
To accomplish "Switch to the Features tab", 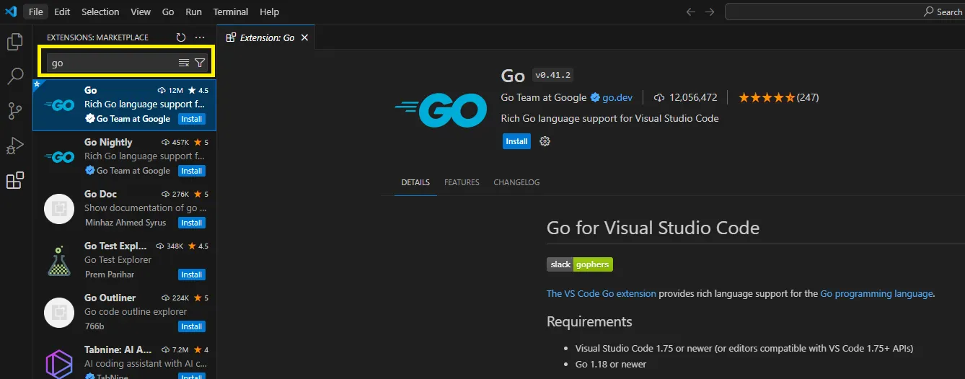I will (x=462, y=182).
